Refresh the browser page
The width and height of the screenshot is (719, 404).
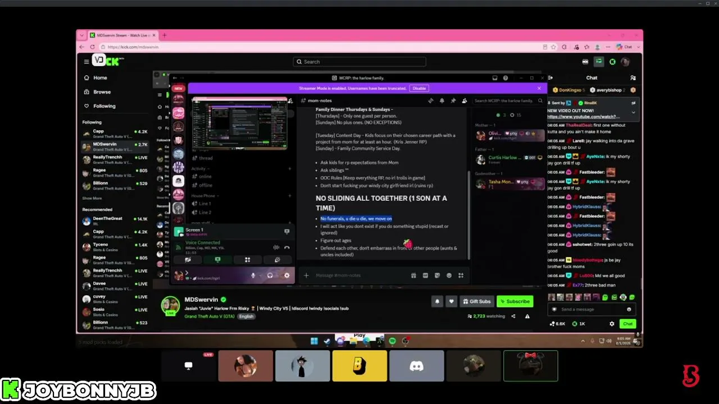(x=92, y=47)
